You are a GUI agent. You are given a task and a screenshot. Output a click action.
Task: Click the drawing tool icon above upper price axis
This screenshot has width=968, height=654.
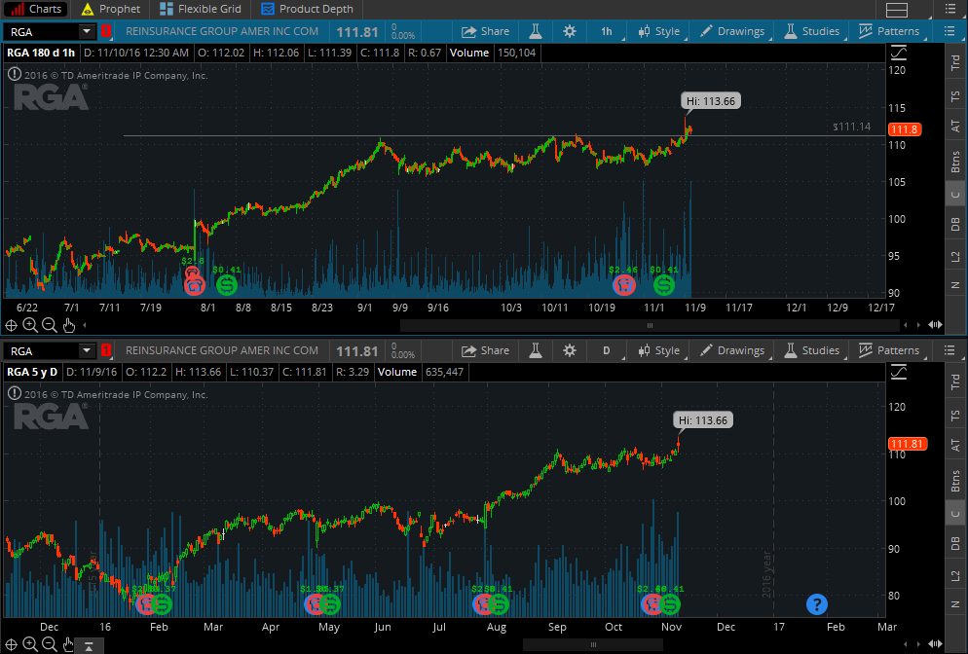click(x=898, y=53)
